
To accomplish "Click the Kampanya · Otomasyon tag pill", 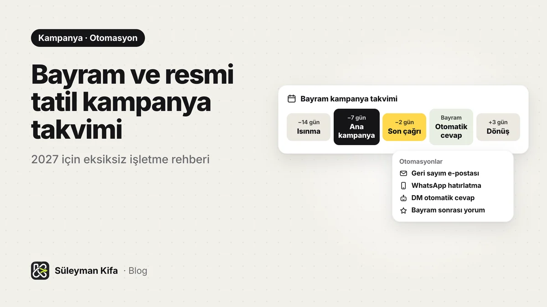I will tap(88, 38).
